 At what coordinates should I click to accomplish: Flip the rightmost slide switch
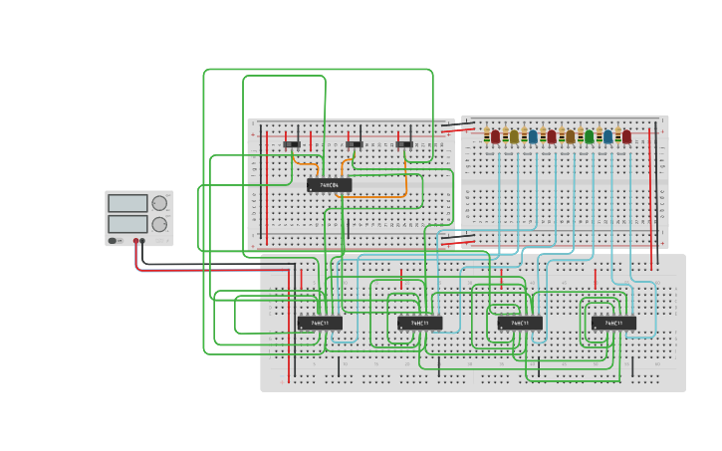click(x=404, y=144)
